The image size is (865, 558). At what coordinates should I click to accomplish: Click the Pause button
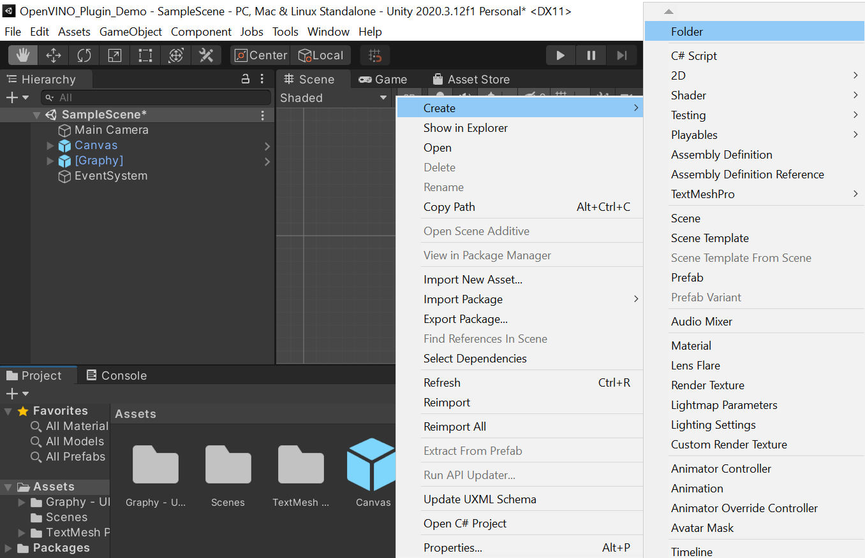coord(591,55)
